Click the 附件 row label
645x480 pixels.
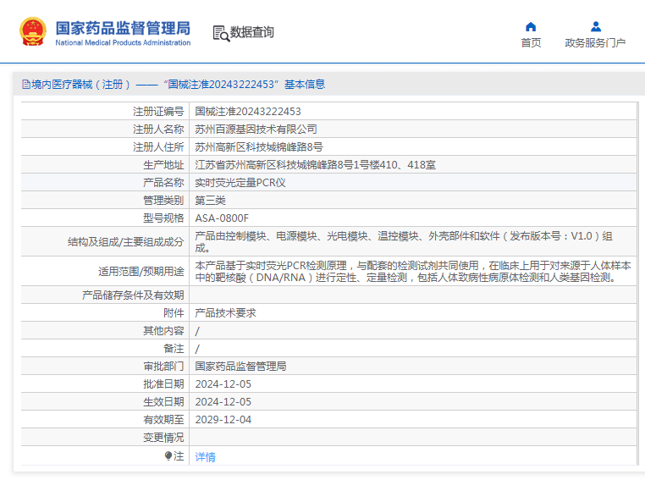(x=174, y=313)
